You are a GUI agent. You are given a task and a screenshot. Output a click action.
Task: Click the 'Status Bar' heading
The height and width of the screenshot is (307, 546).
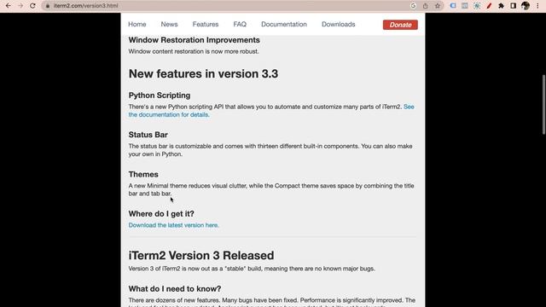point(148,135)
